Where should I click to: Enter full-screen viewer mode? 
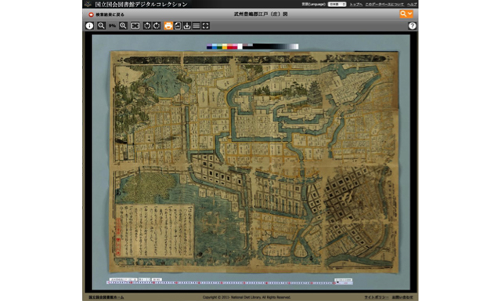pos(205,26)
